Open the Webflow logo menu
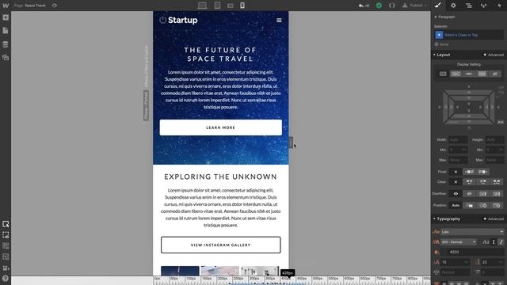 click(x=6, y=6)
